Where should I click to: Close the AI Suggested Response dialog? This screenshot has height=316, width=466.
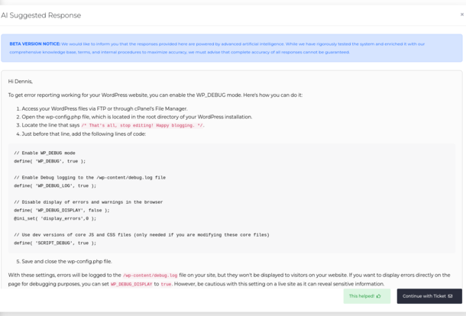[461, 15]
